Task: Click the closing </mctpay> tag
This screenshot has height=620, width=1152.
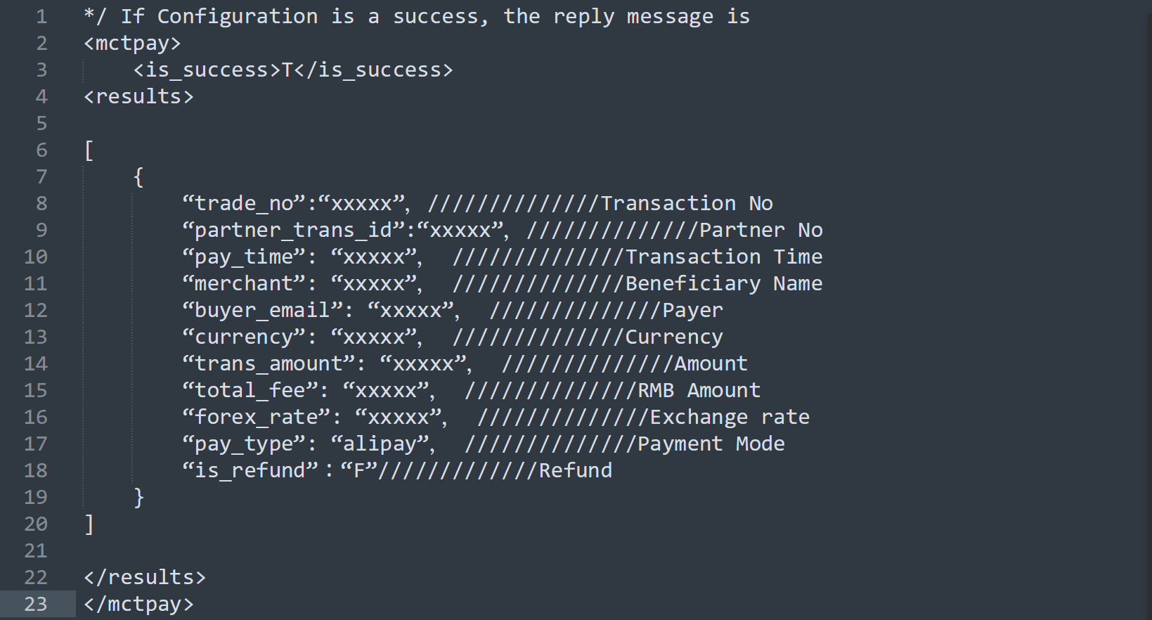Action: (138, 604)
